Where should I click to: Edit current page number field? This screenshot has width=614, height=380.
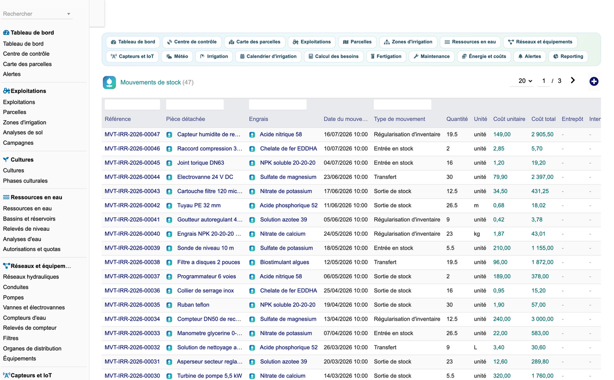543,81
